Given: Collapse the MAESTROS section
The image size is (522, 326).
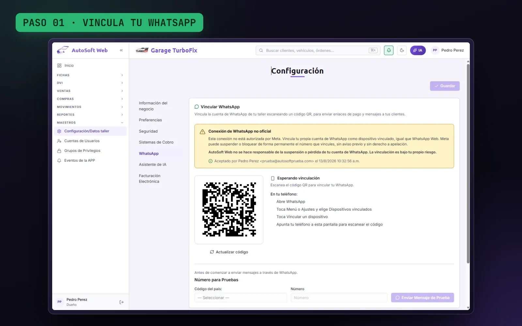Looking at the screenshot, I should tap(90, 123).
